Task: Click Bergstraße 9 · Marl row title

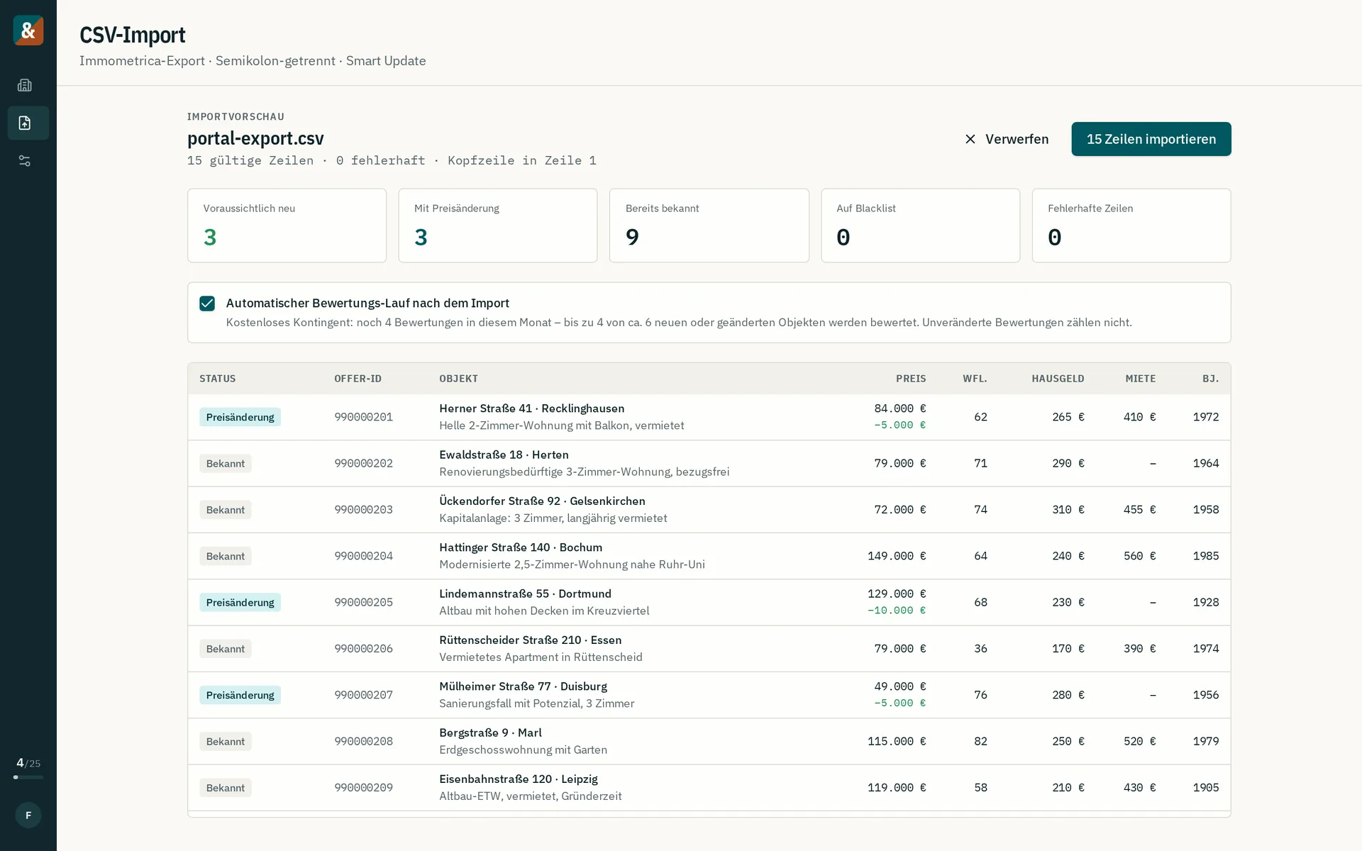Action: coord(490,733)
